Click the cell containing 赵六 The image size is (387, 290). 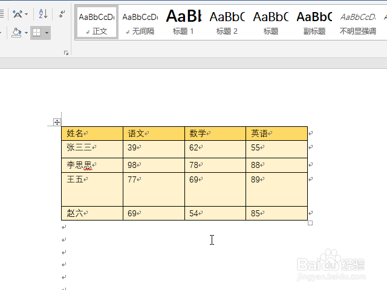click(x=92, y=213)
